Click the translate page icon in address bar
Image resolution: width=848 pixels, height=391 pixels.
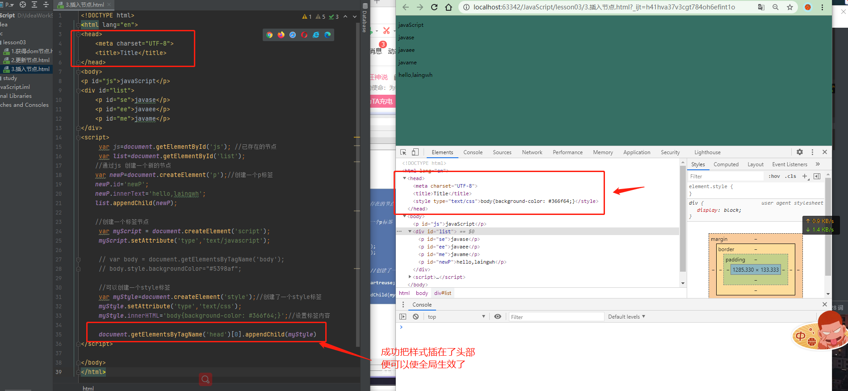pyautogui.click(x=761, y=7)
